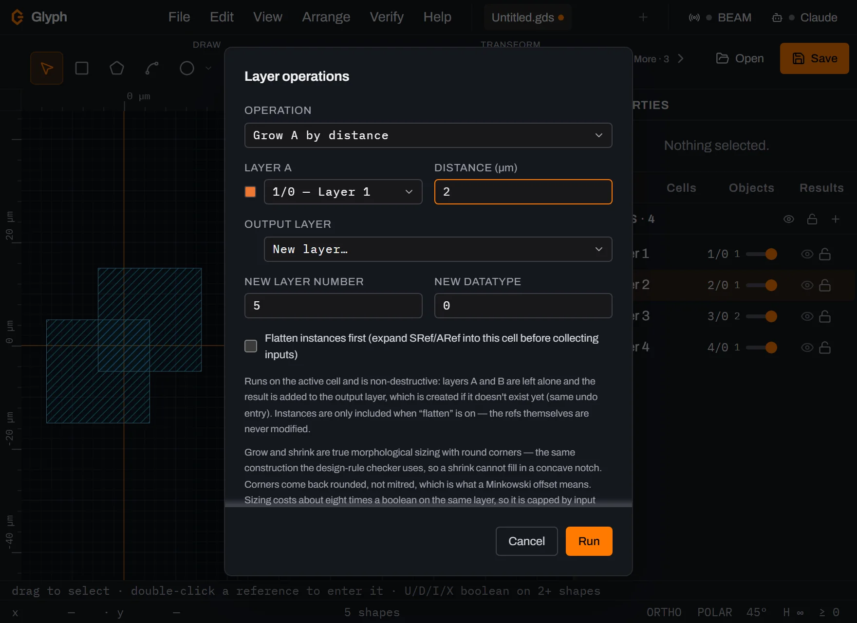Image resolution: width=857 pixels, height=623 pixels.
Task: Click the Layer A orange color swatch
Action: click(250, 192)
